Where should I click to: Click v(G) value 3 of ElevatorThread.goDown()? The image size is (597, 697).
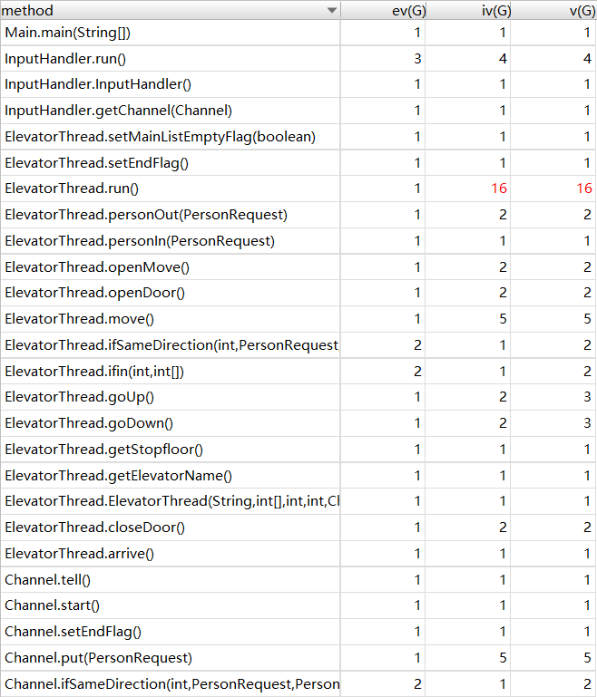tap(587, 423)
